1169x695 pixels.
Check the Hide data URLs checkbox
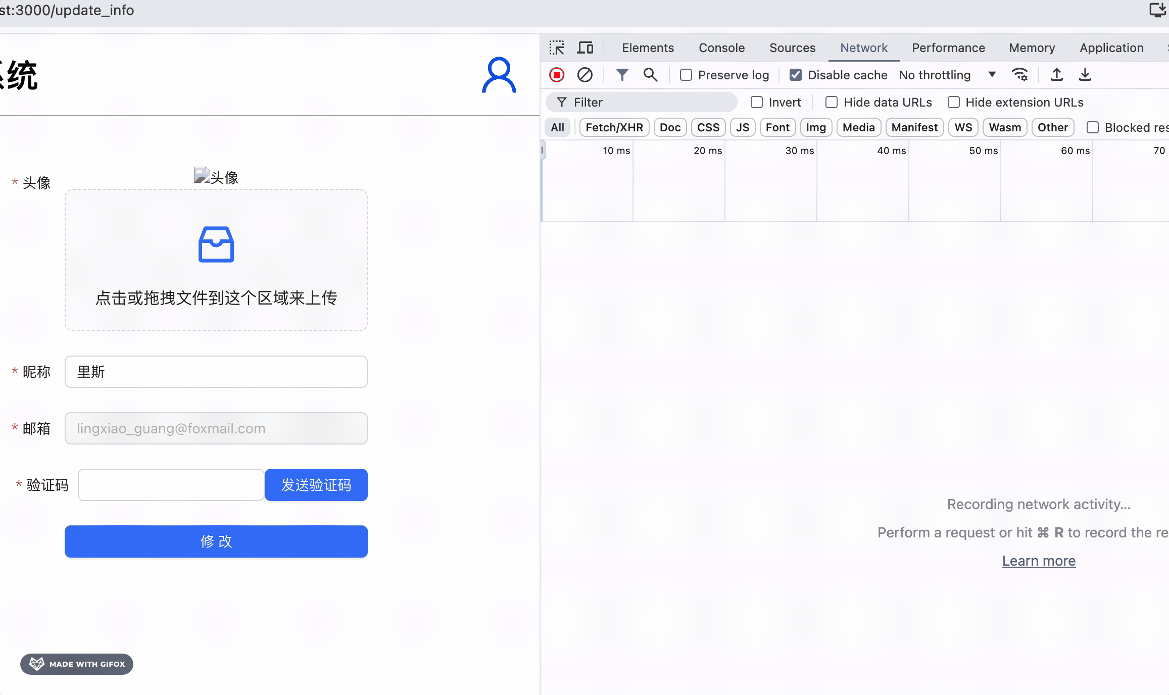pyautogui.click(x=832, y=102)
